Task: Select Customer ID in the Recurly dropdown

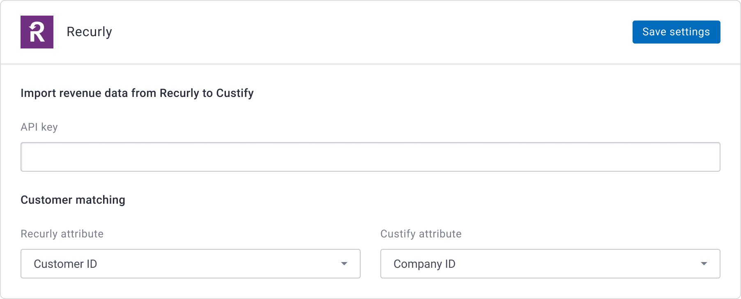Action: point(66,264)
